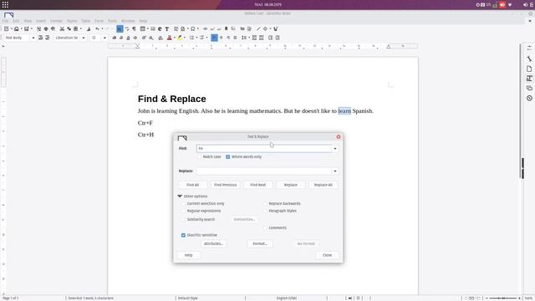Click the Insert Bookmark icon
This screenshot has height=301, width=535.
point(226,29)
